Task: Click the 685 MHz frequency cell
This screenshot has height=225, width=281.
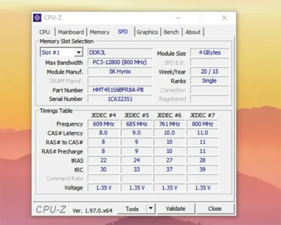Action: (x=137, y=124)
